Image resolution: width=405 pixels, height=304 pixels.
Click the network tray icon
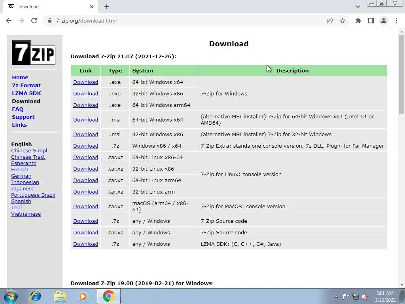[x=356, y=296]
